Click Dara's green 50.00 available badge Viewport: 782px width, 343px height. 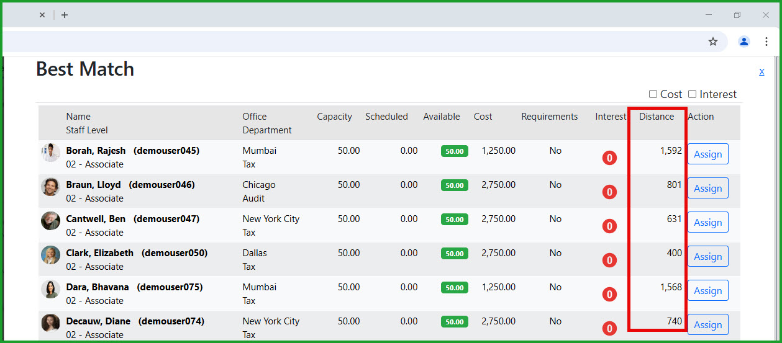pyautogui.click(x=455, y=288)
